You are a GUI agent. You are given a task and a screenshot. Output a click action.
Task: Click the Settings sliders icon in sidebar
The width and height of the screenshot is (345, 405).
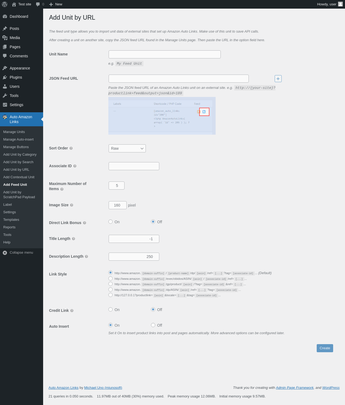pos(5,105)
